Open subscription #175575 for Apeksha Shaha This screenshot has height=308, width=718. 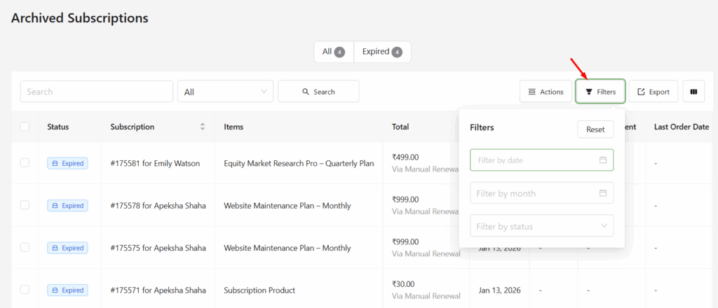tap(158, 248)
